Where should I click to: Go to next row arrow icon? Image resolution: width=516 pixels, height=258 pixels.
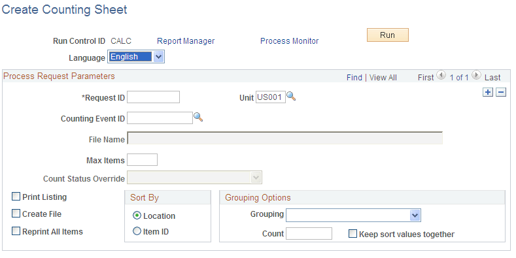click(x=476, y=75)
